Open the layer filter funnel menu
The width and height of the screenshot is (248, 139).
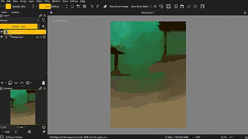(x=43, y=20)
